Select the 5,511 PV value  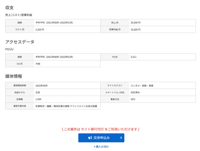[x=134, y=57]
